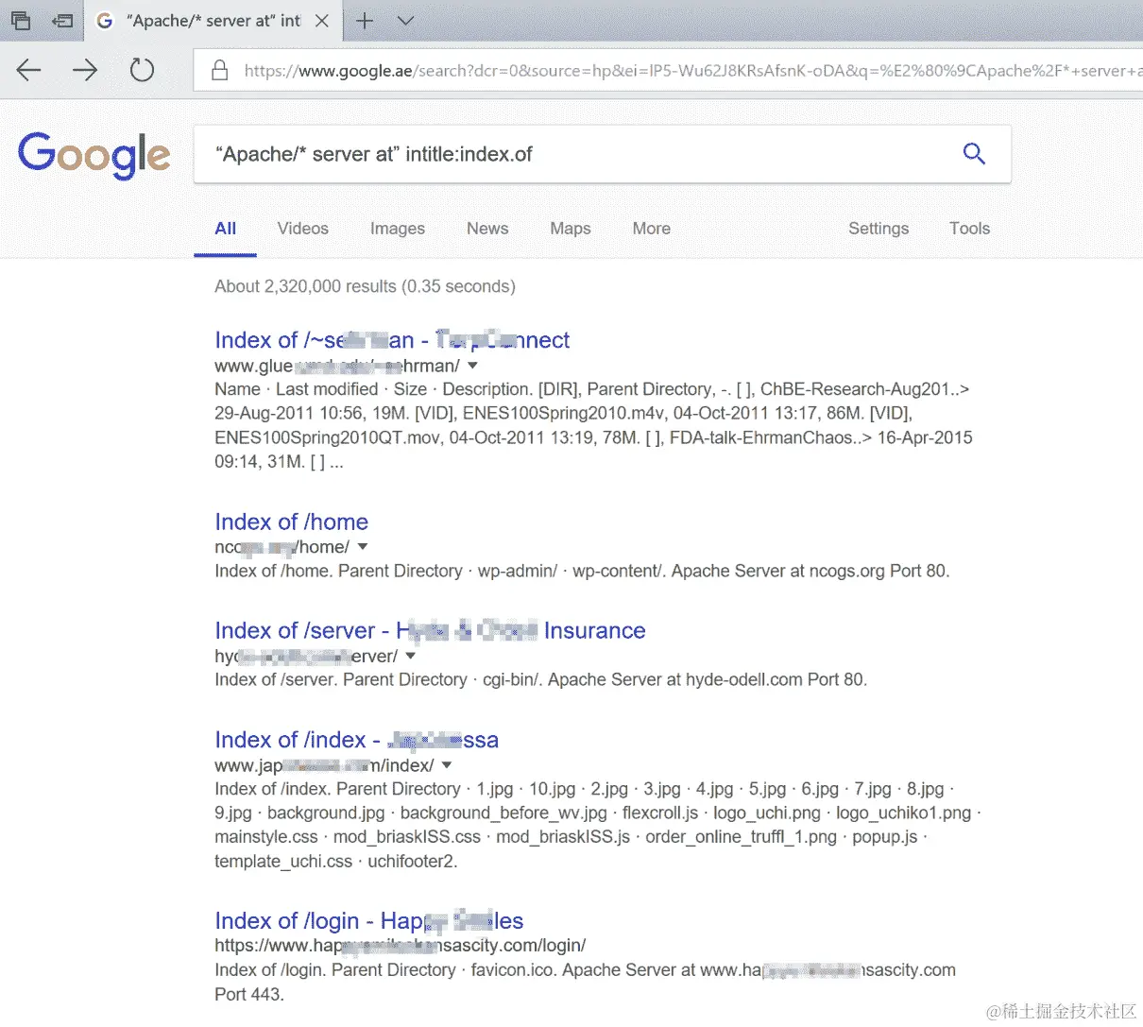Click the browser Forward arrow
This screenshot has height=1027, width=1143.
pos(85,70)
